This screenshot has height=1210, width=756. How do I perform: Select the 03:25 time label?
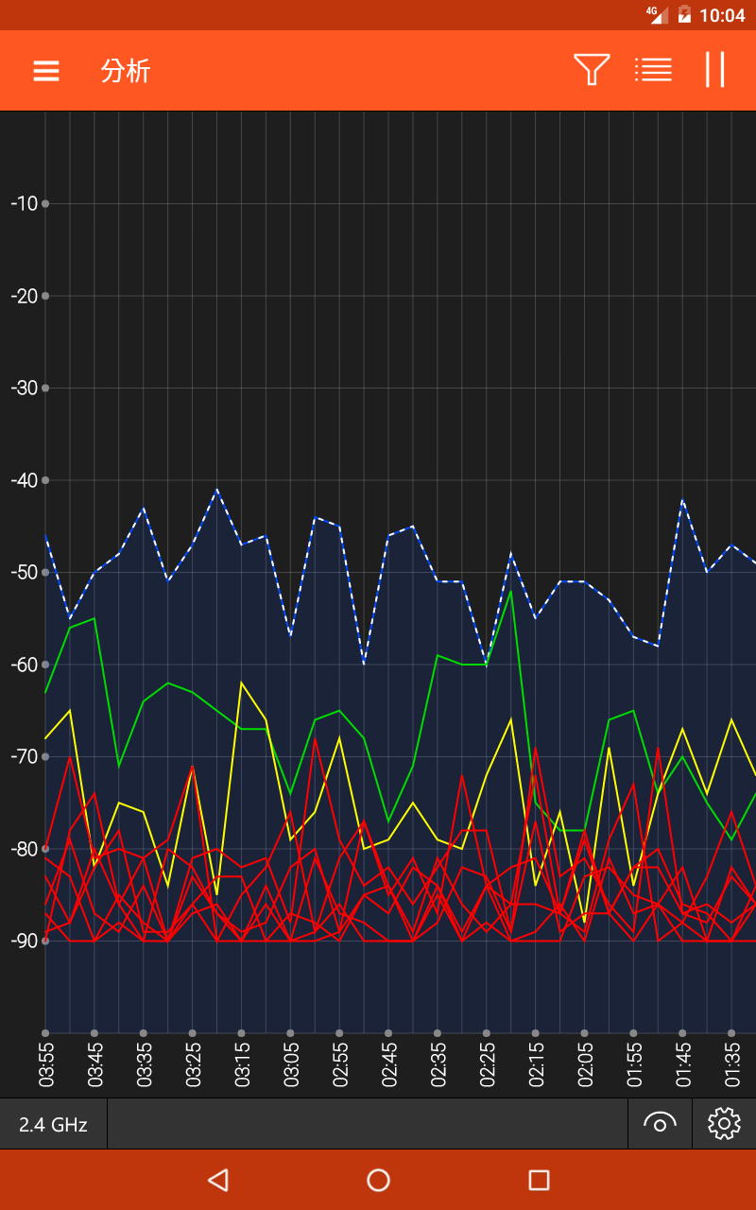[x=194, y=1064]
